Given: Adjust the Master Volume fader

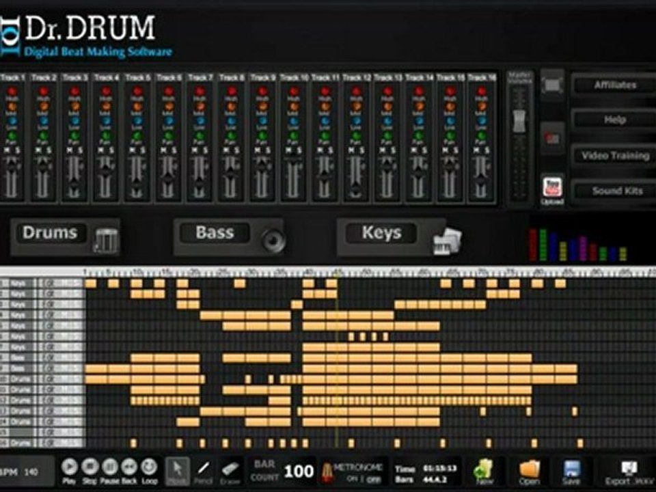Looking at the screenshot, I should click(519, 122).
